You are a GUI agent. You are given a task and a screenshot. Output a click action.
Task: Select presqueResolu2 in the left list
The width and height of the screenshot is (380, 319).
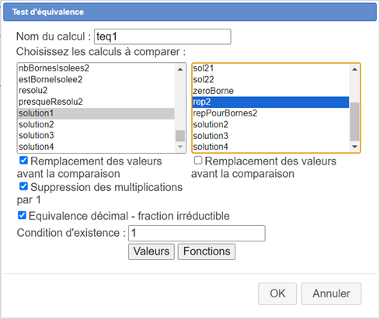tap(96, 102)
